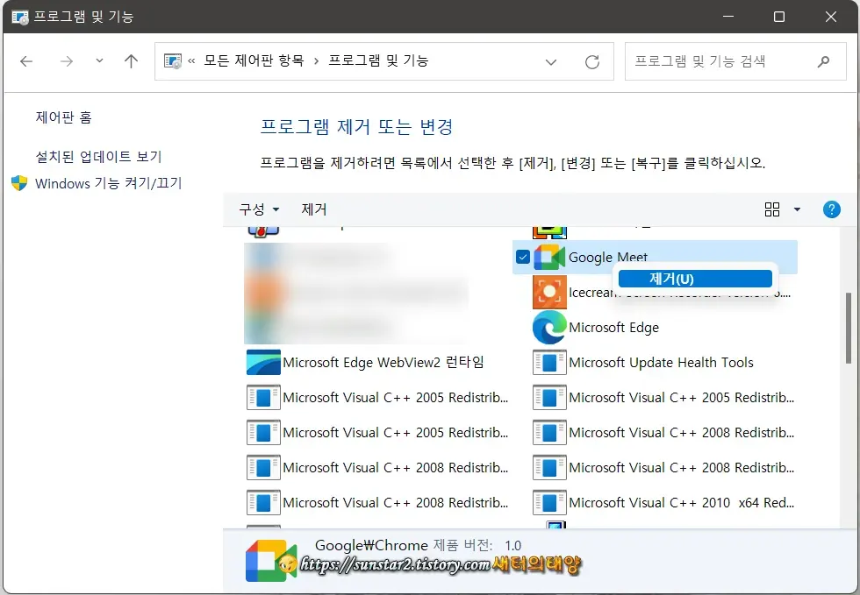Open 설치된 업데이트 보기 link

point(98,157)
